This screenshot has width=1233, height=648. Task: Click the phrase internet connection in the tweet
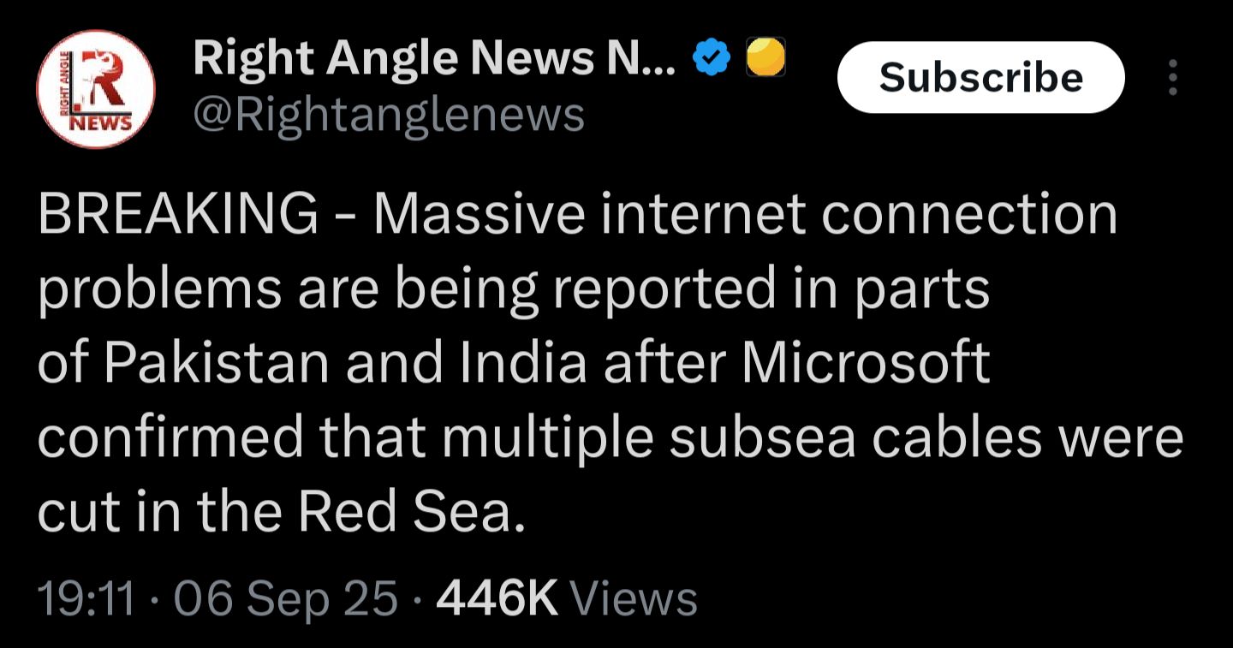point(859,214)
